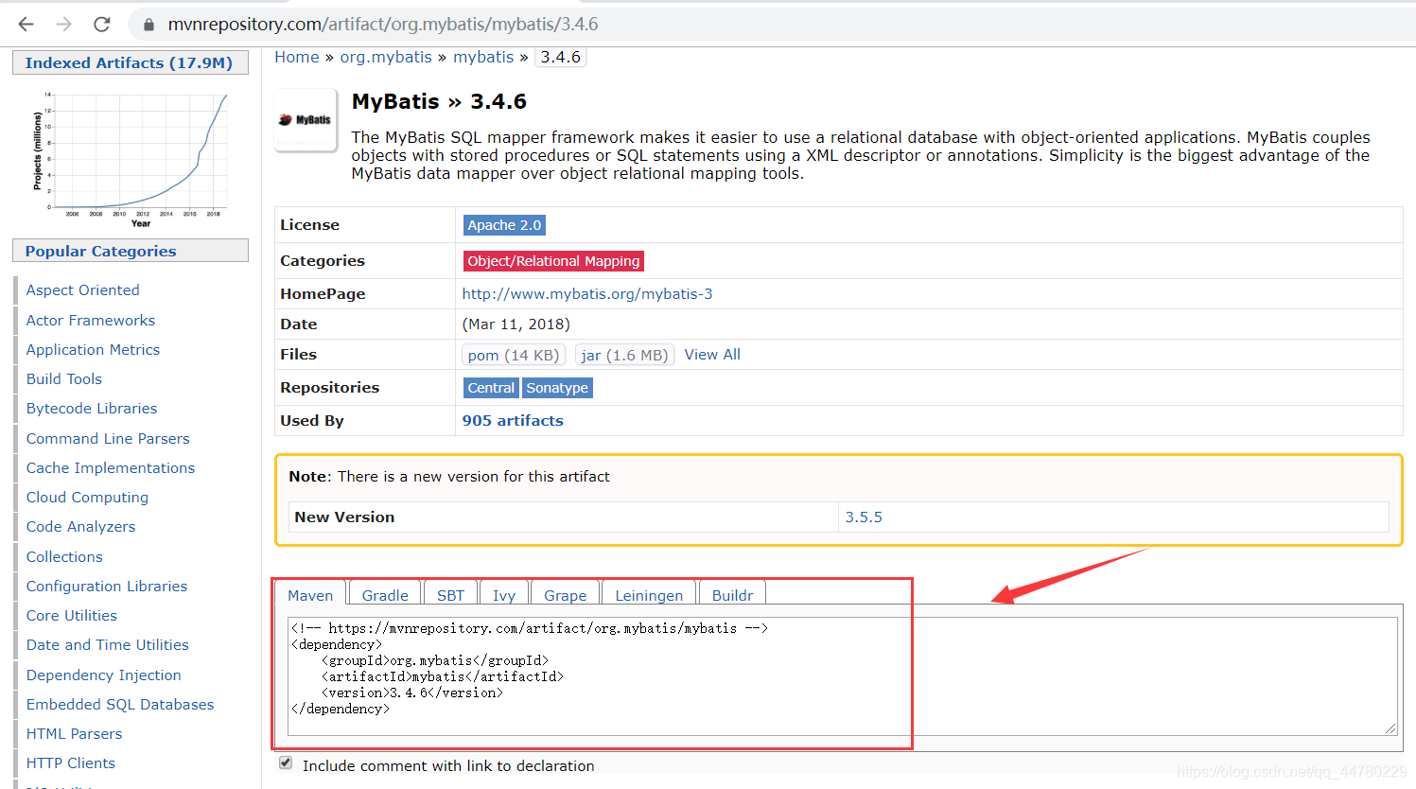
Task: Select the Maven tab
Action: coord(310,595)
